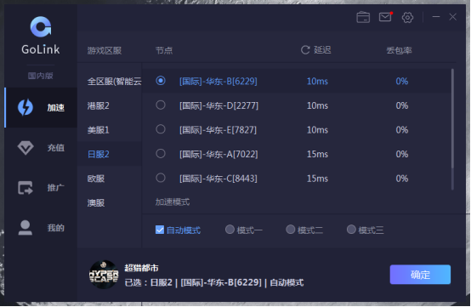Click the 我的 user profile icon
The image size is (471, 307).
click(x=26, y=227)
